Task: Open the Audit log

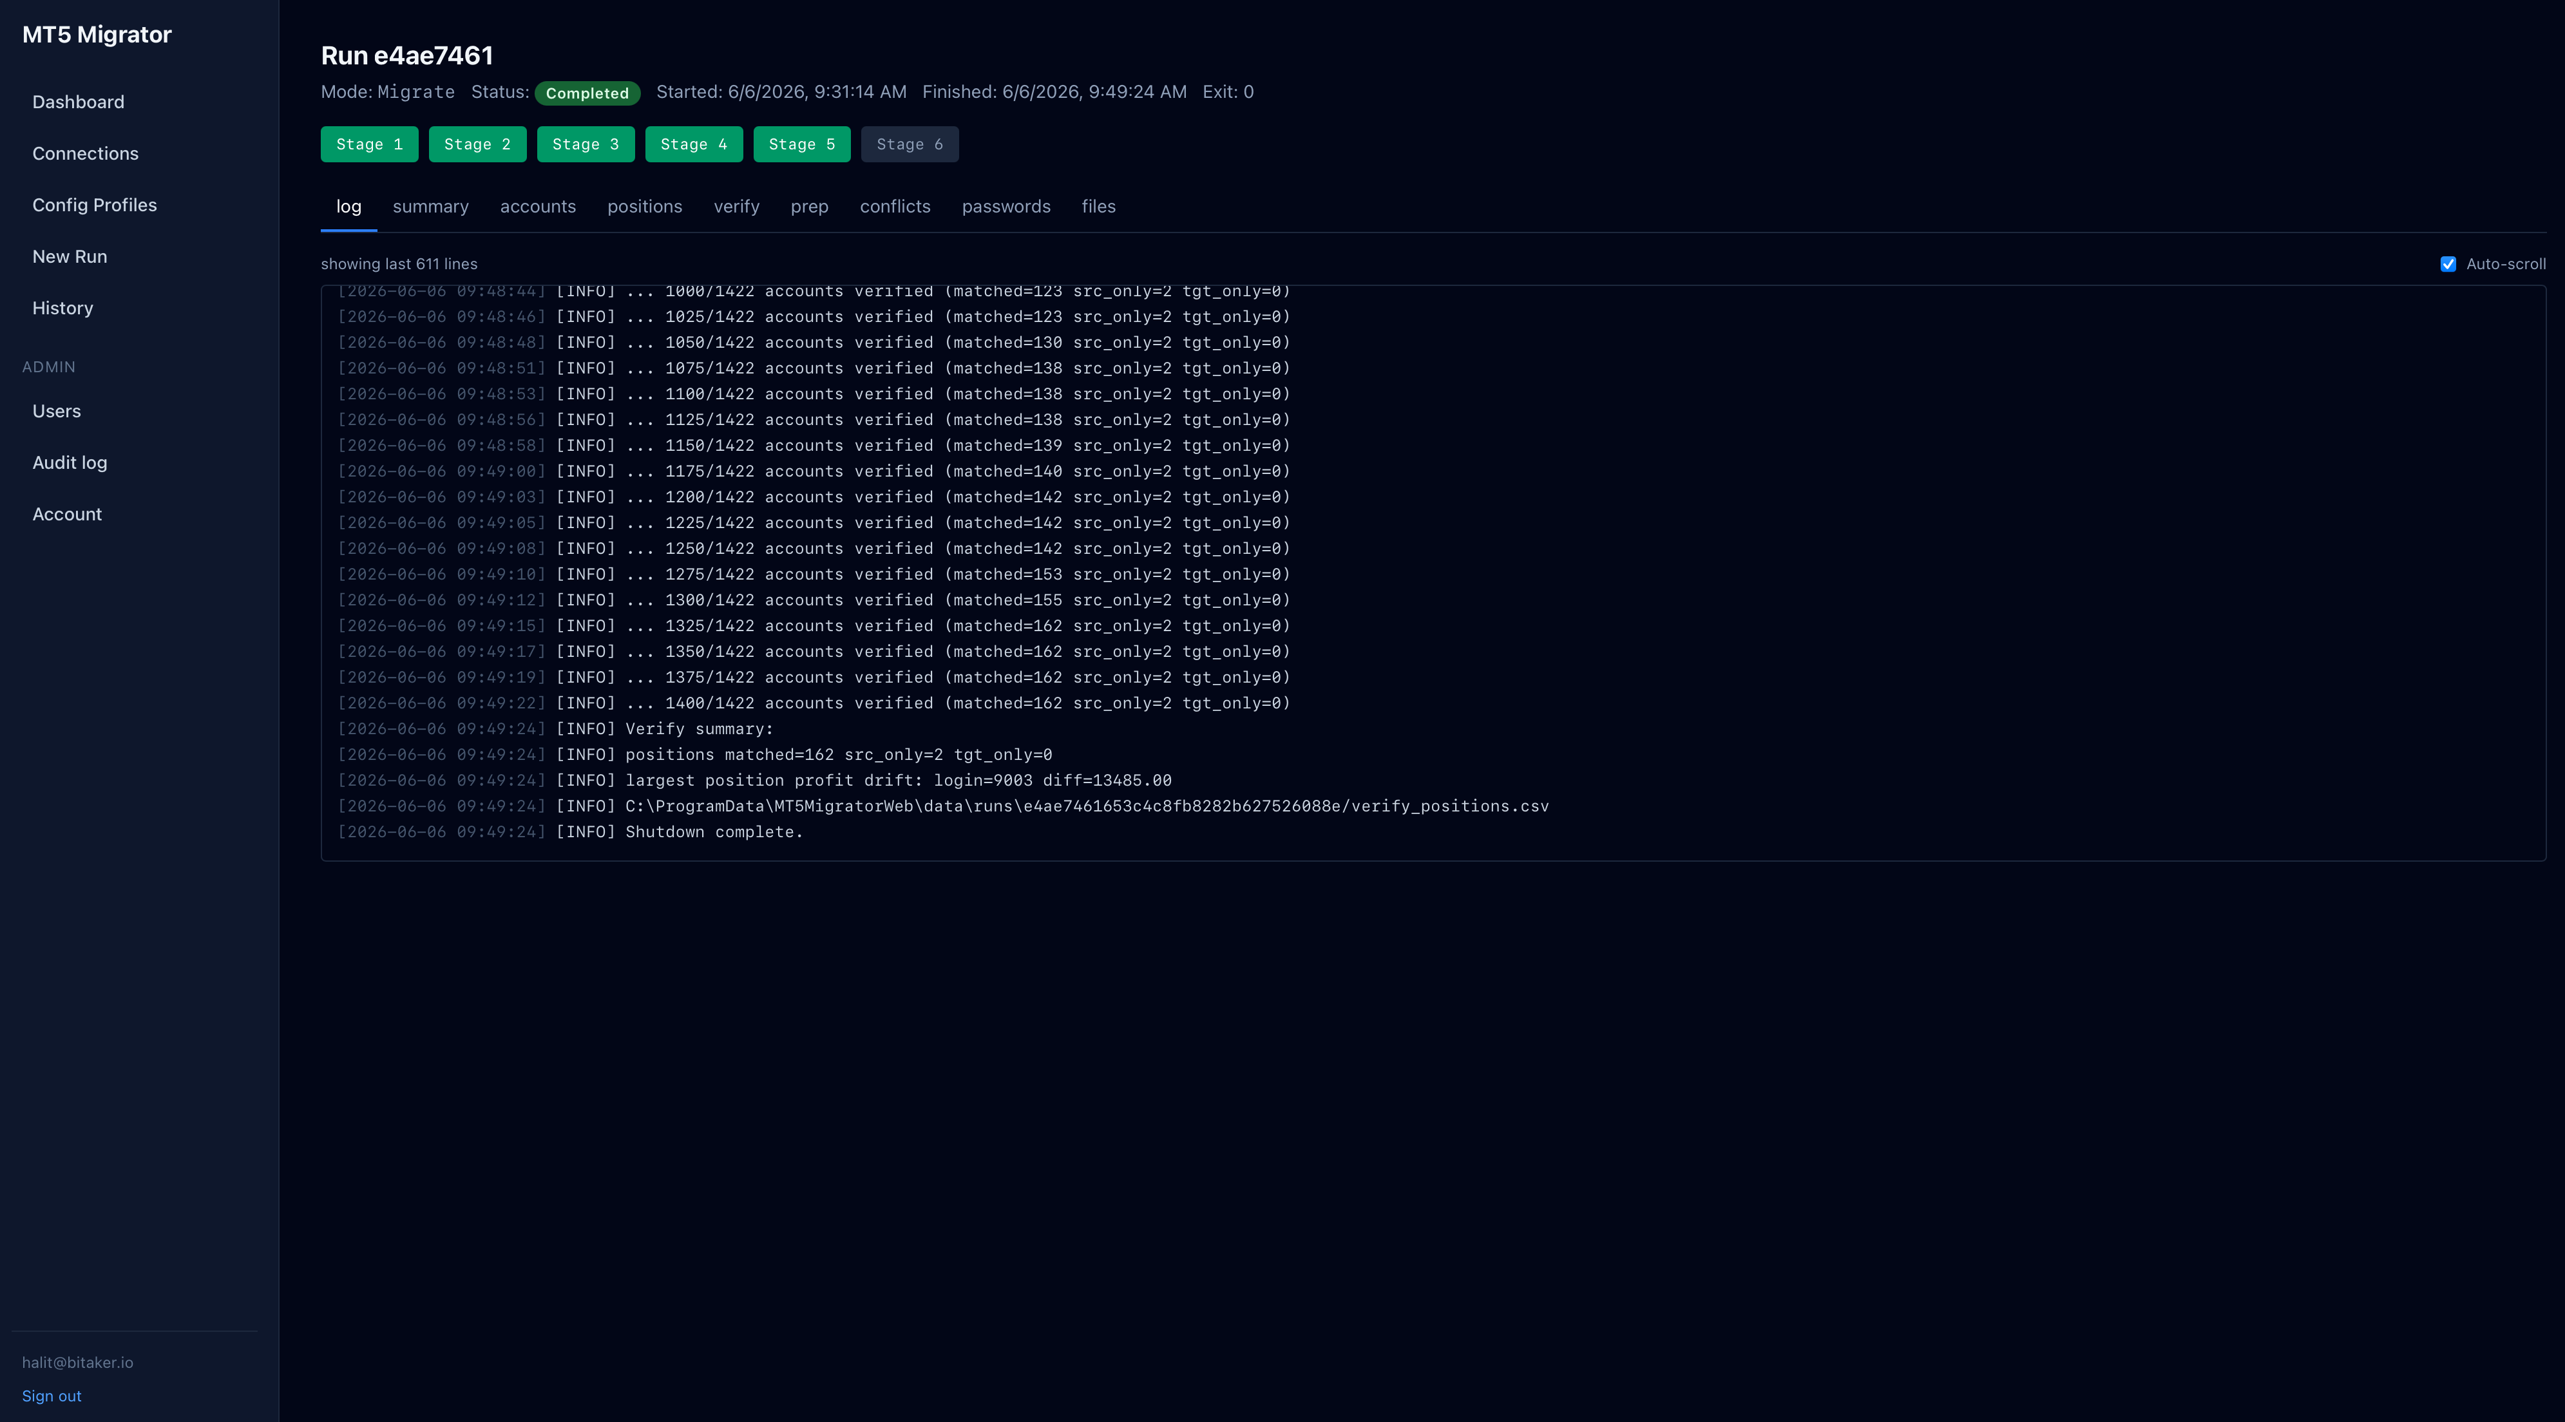Action: (x=70, y=462)
